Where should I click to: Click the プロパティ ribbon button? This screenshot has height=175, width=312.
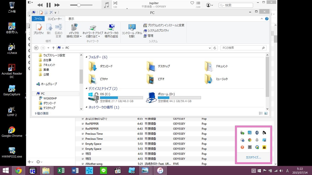39,29
